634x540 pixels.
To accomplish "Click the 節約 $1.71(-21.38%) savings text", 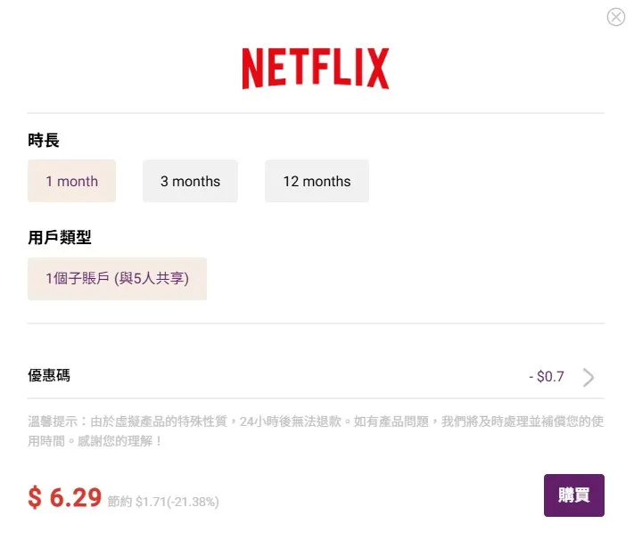I will pos(163,502).
